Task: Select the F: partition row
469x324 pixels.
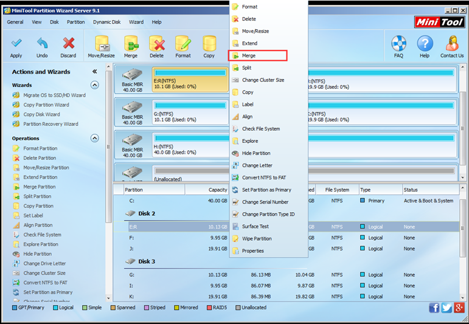Action: click(287, 238)
